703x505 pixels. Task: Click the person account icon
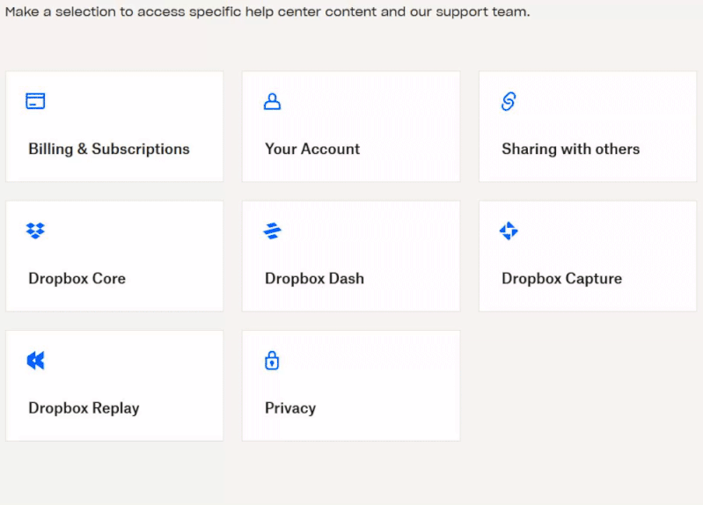(272, 101)
